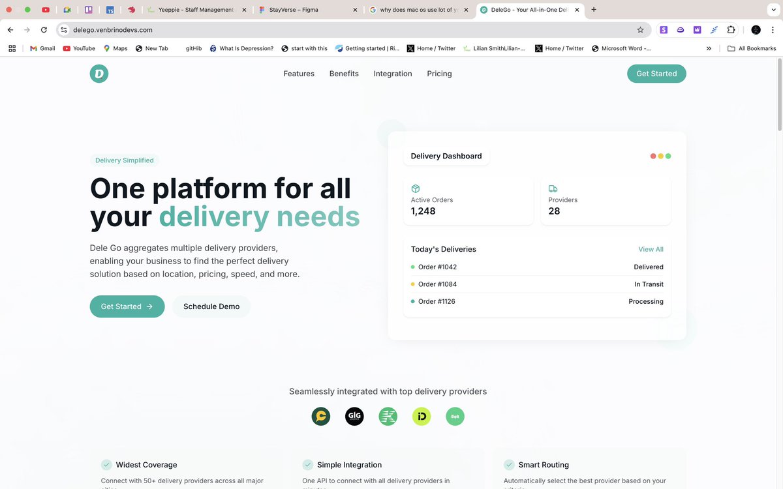Click the Providers truck icon
Screen dimensions: 783x489
pyautogui.click(x=553, y=188)
